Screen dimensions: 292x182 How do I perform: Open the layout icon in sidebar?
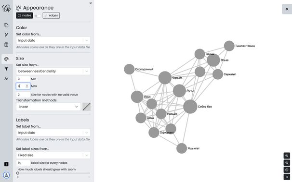tap(6, 79)
